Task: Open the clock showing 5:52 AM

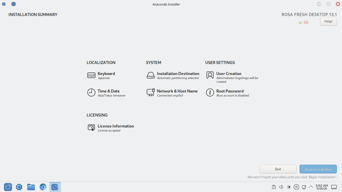Action: click(x=322, y=187)
